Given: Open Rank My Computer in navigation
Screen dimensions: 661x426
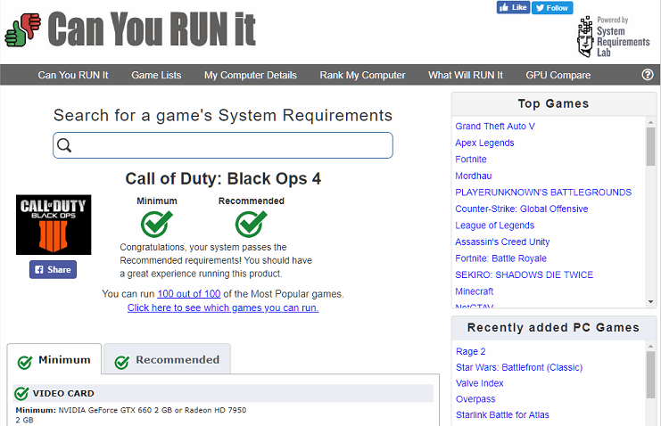Looking at the screenshot, I should 362,75.
